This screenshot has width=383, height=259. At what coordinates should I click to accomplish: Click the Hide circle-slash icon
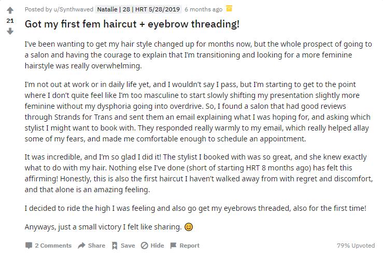145,246
